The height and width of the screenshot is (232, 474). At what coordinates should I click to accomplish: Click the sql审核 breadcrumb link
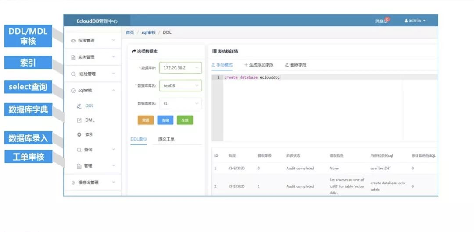[148, 32]
